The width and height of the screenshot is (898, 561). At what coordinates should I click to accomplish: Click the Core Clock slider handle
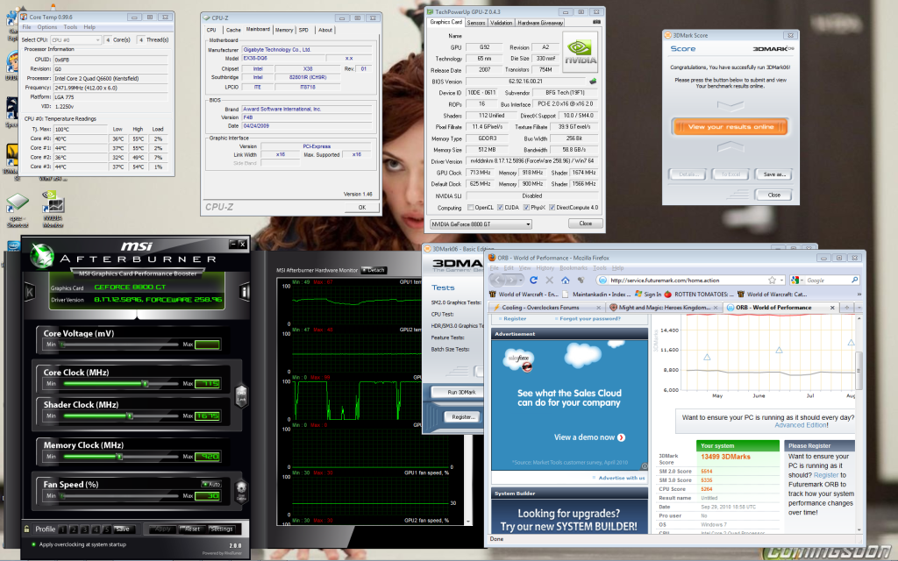click(146, 384)
